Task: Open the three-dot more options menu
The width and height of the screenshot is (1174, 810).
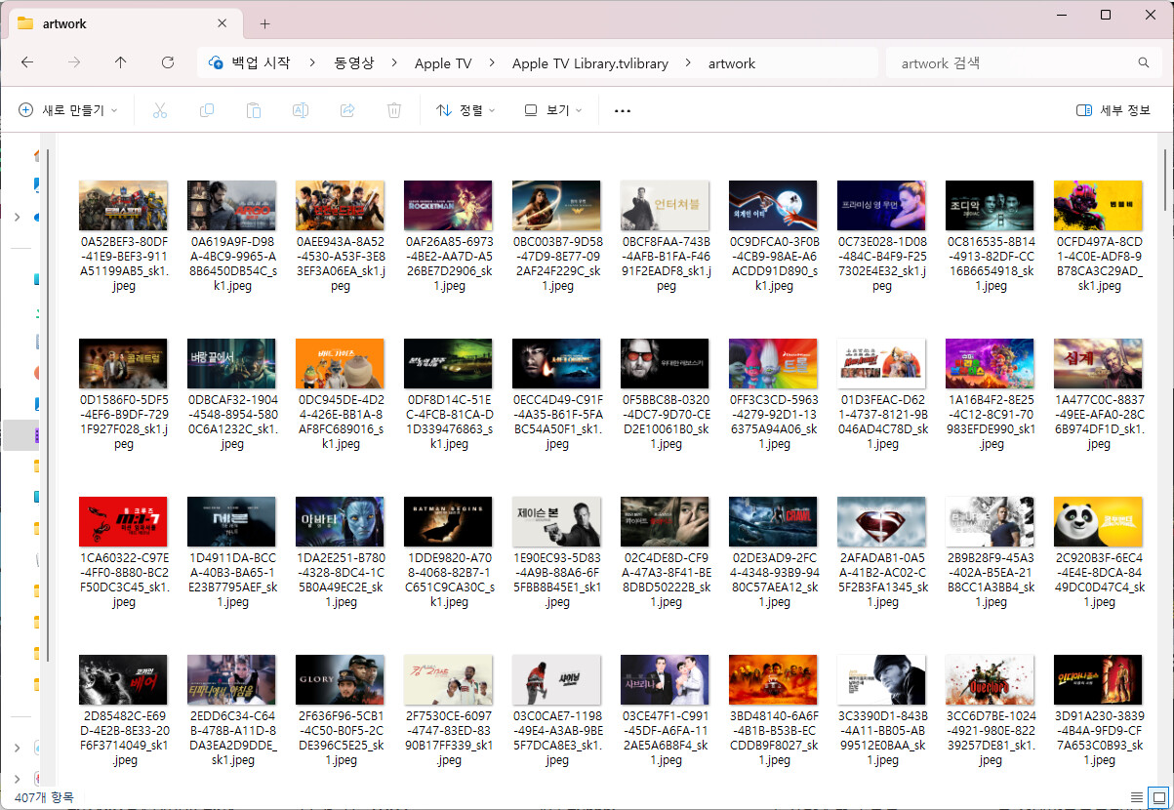Action: (623, 110)
